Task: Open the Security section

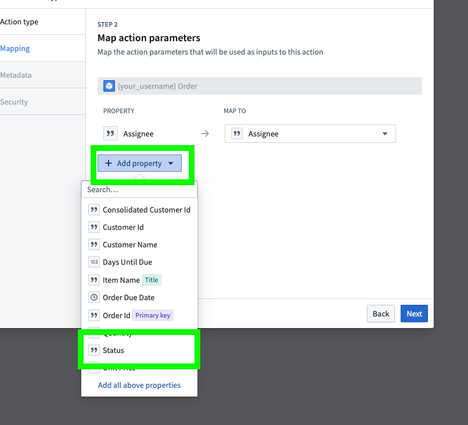Action: click(15, 102)
